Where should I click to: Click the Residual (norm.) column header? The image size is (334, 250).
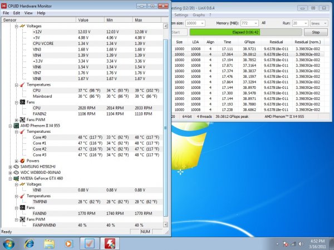[308, 42]
